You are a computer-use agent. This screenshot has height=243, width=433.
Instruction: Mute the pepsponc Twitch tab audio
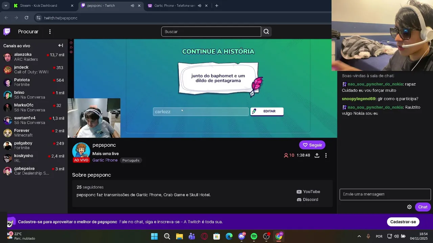pos(132,6)
